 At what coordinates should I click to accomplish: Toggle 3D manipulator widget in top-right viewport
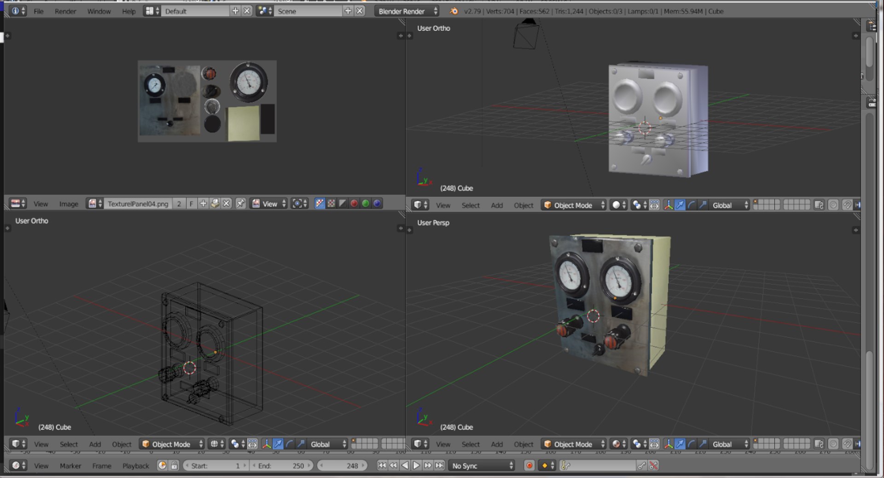669,205
